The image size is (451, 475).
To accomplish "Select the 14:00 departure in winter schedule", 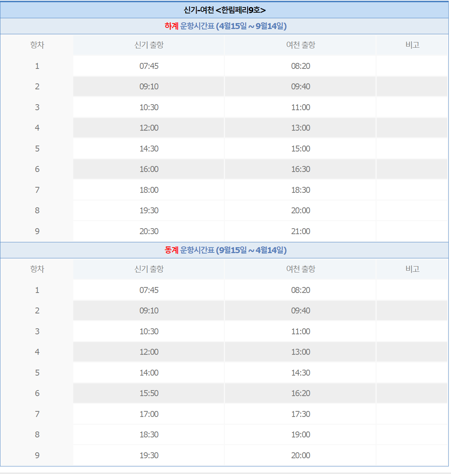I will pos(148,373).
